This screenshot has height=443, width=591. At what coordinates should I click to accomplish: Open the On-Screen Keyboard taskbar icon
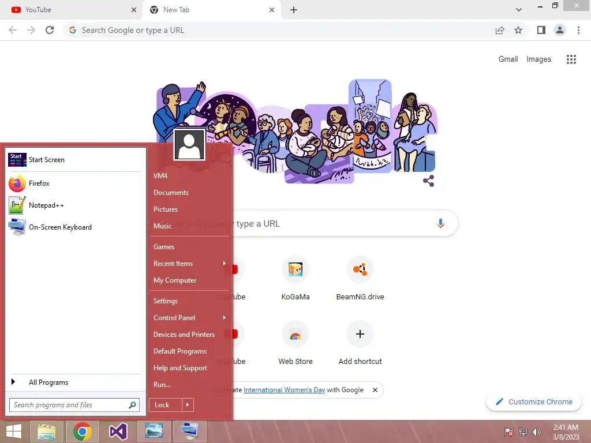[189, 431]
